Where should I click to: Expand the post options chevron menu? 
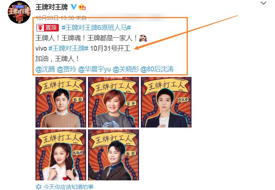pos(264,3)
